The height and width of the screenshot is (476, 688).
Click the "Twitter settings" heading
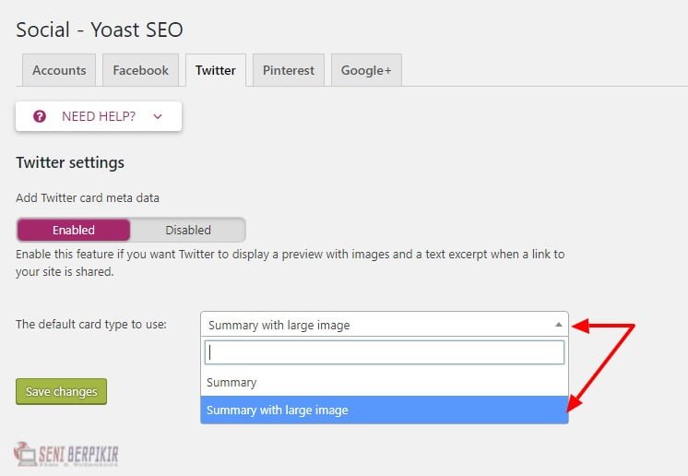70,162
